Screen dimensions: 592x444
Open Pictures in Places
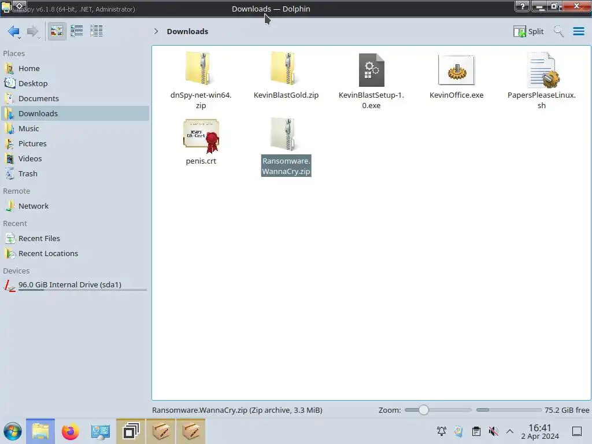point(75,144)
